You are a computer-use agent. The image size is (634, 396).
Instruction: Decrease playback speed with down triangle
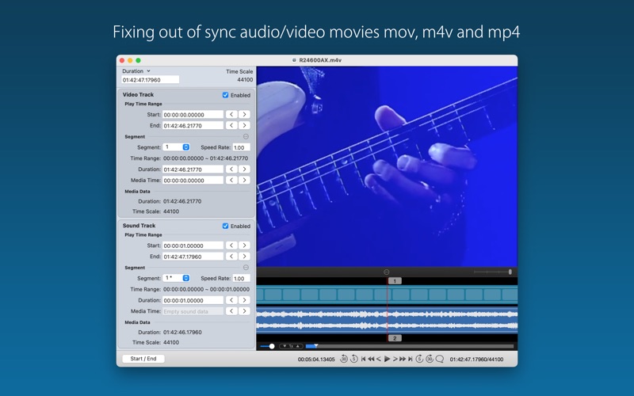click(285, 346)
